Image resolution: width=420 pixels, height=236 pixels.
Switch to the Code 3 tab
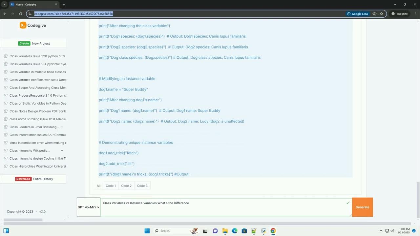[142, 186]
